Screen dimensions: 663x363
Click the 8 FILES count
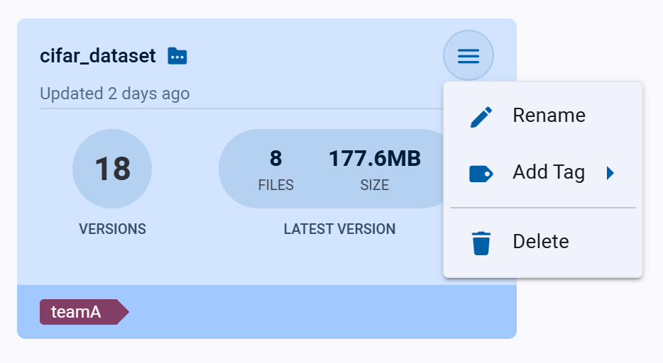pos(275,158)
